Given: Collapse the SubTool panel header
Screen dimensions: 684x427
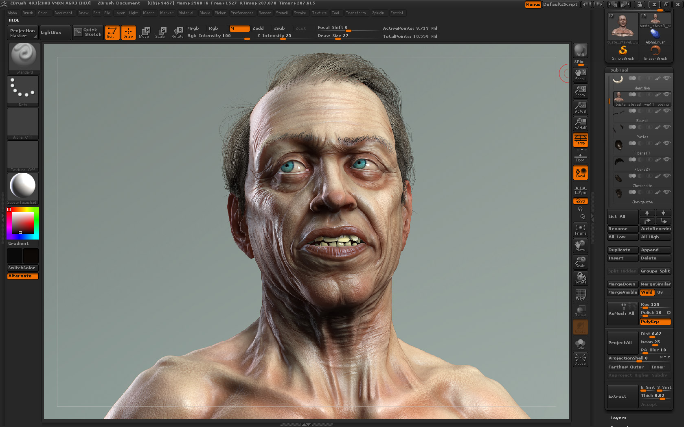Looking at the screenshot, I should tap(619, 70).
